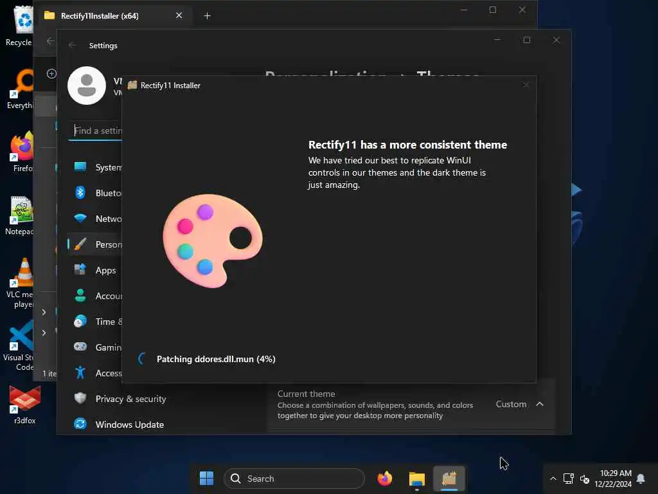Minimize the Settings window
The height and width of the screenshot is (494, 658).
tap(497, 40)
